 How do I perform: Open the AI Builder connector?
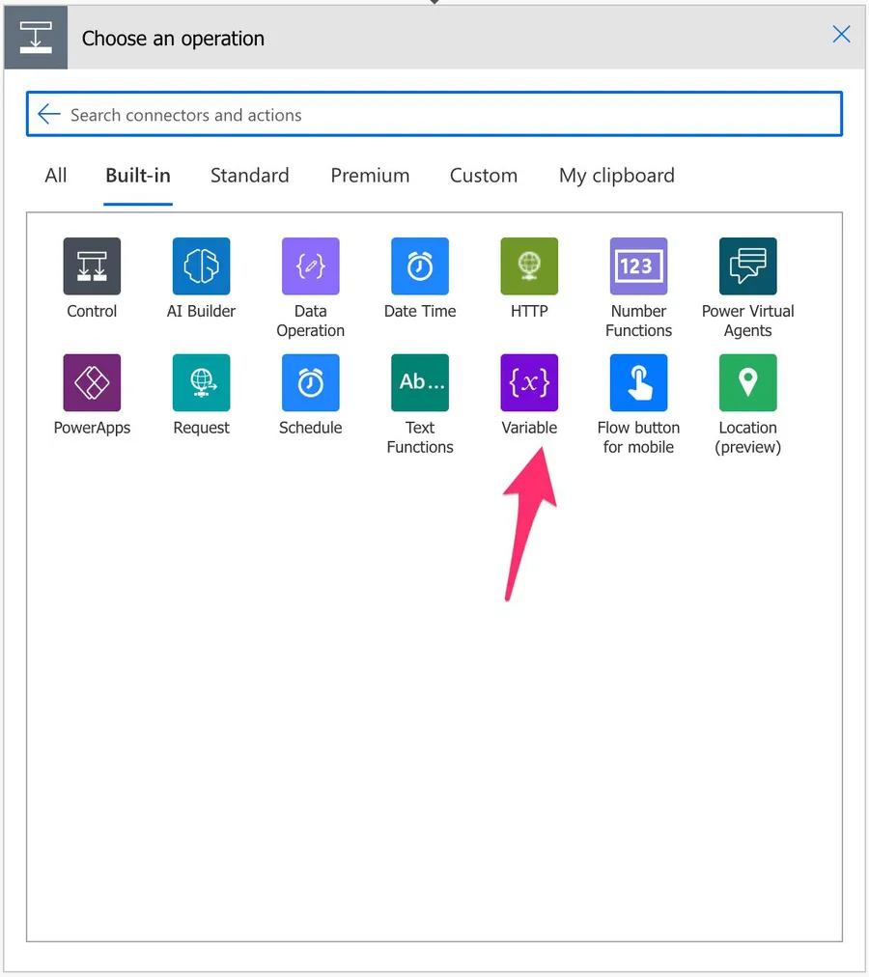[x=201, y=266]
